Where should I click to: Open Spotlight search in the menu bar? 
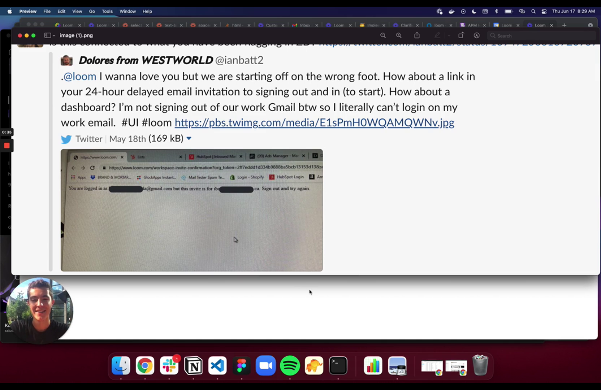click(533, 11)
